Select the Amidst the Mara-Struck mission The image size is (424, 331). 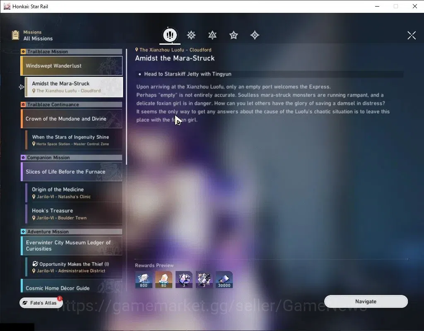(74, 87)
